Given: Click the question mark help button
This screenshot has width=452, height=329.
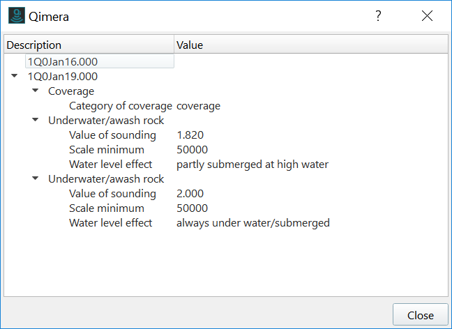Looking at the screenshot, I should (378, 16).
